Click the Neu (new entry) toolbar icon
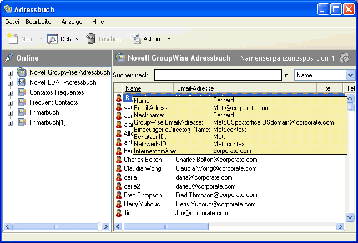The width and height of the screenshot is (358, 243). 13,39
